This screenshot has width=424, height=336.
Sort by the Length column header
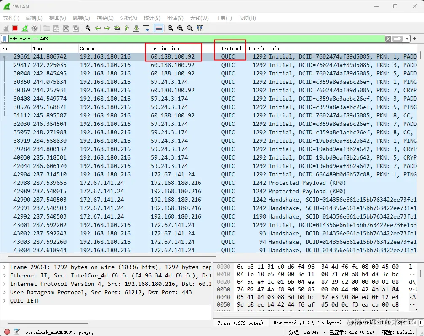tap(257, 48)
